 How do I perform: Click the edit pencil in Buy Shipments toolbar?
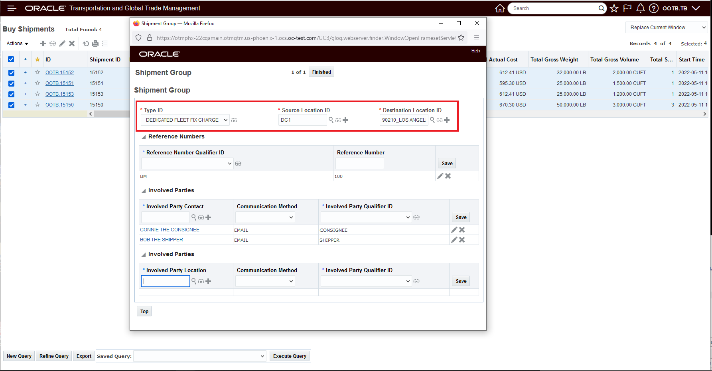click(62, 43)
